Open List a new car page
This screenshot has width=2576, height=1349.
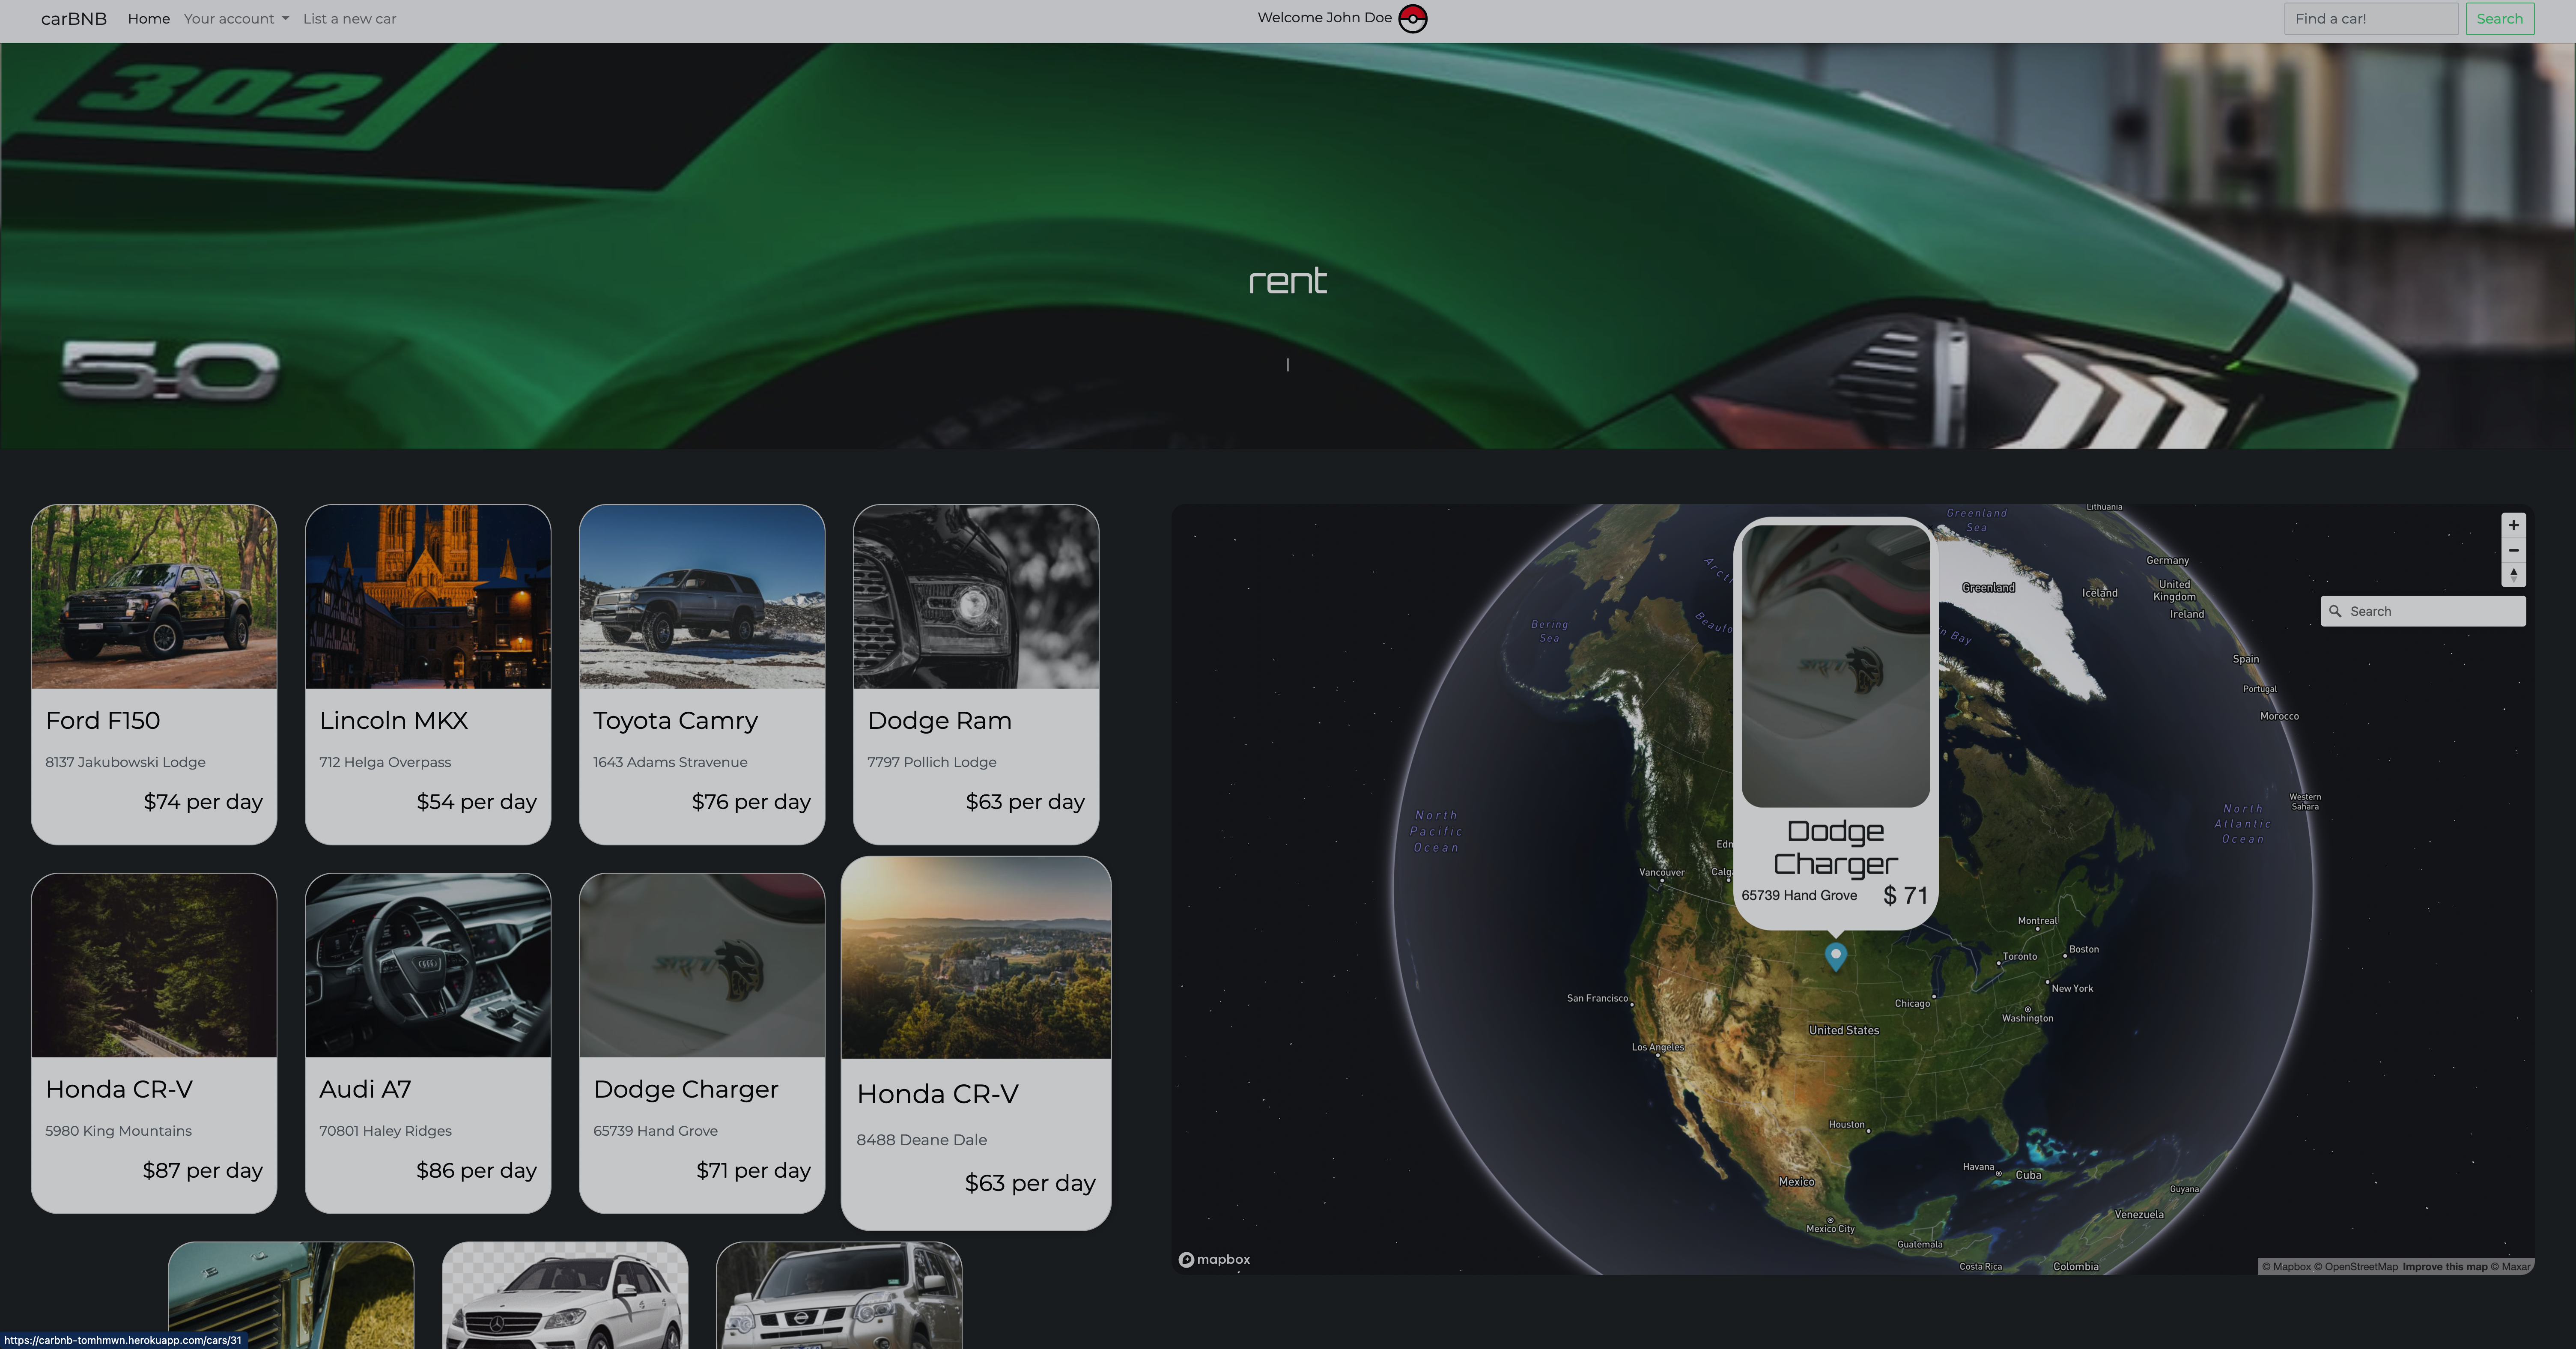(349, 19)
